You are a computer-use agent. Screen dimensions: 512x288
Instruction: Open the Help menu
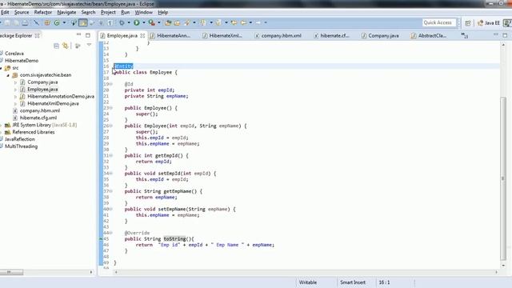pyautogui.click(x=163, y=13)
